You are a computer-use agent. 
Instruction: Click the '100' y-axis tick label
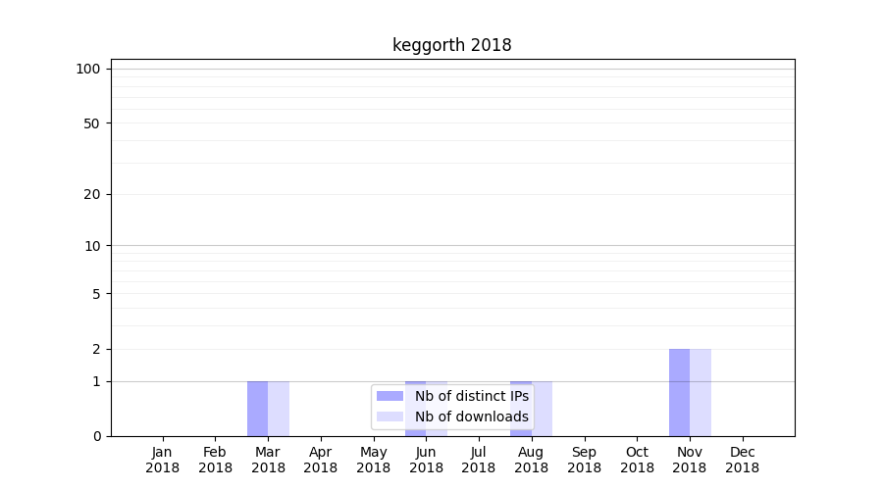(x=88, y=69)
